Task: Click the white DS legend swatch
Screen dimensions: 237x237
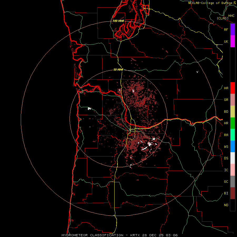Action: tap(233, 158)
